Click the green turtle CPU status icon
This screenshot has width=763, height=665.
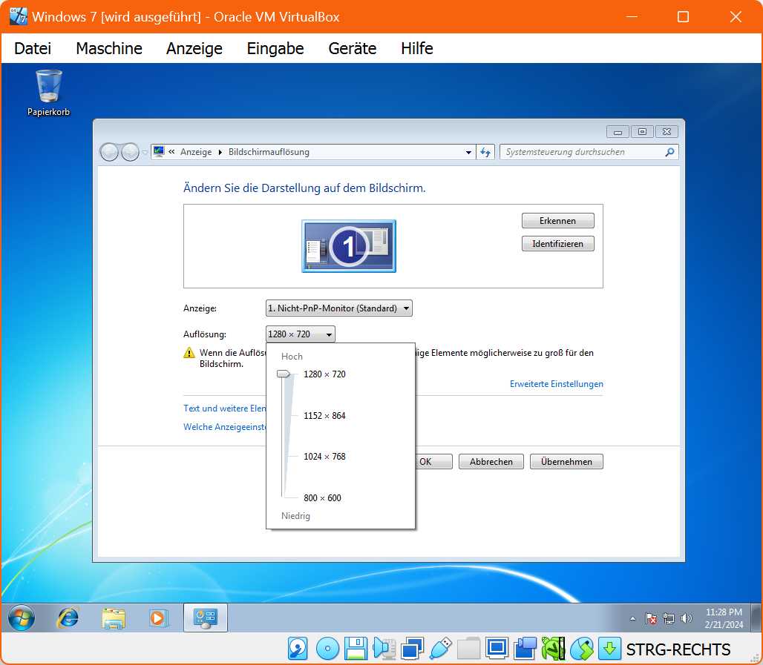click(x=553, y=649)
